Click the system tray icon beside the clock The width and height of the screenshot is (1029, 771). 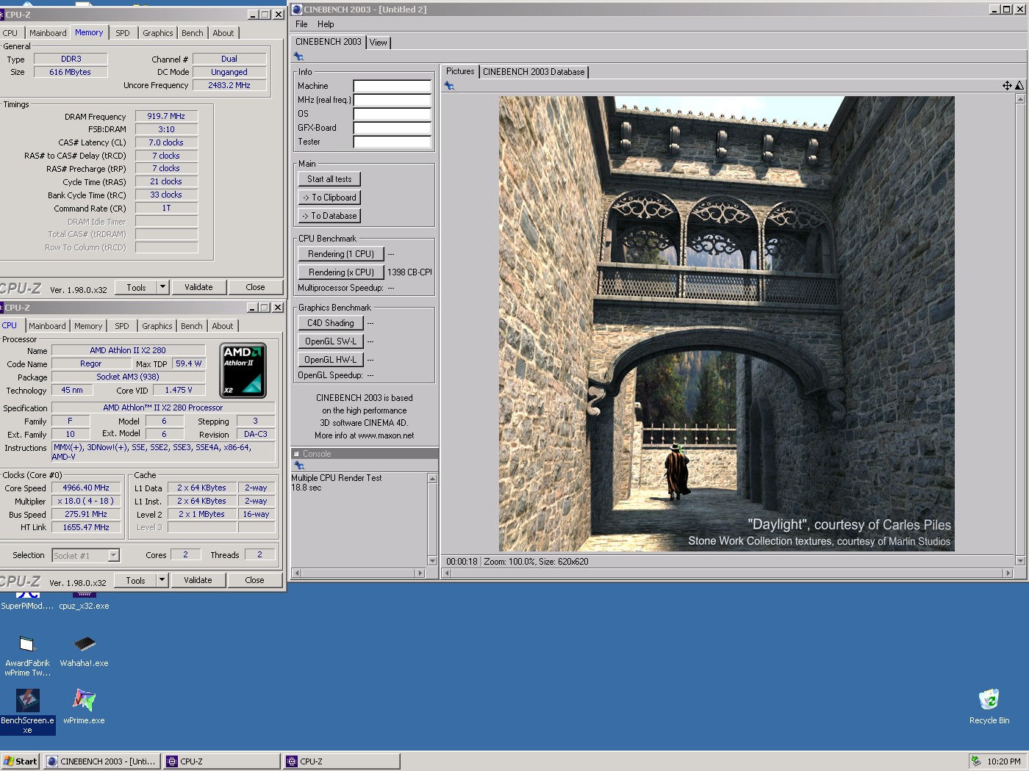(976, 761)
